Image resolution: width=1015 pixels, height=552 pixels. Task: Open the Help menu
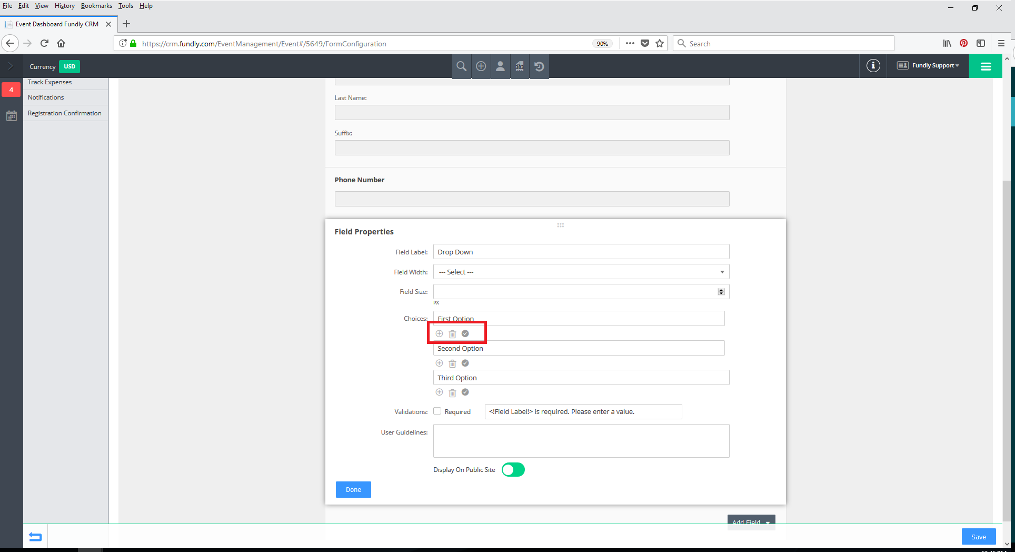click(x=146, y=6)
